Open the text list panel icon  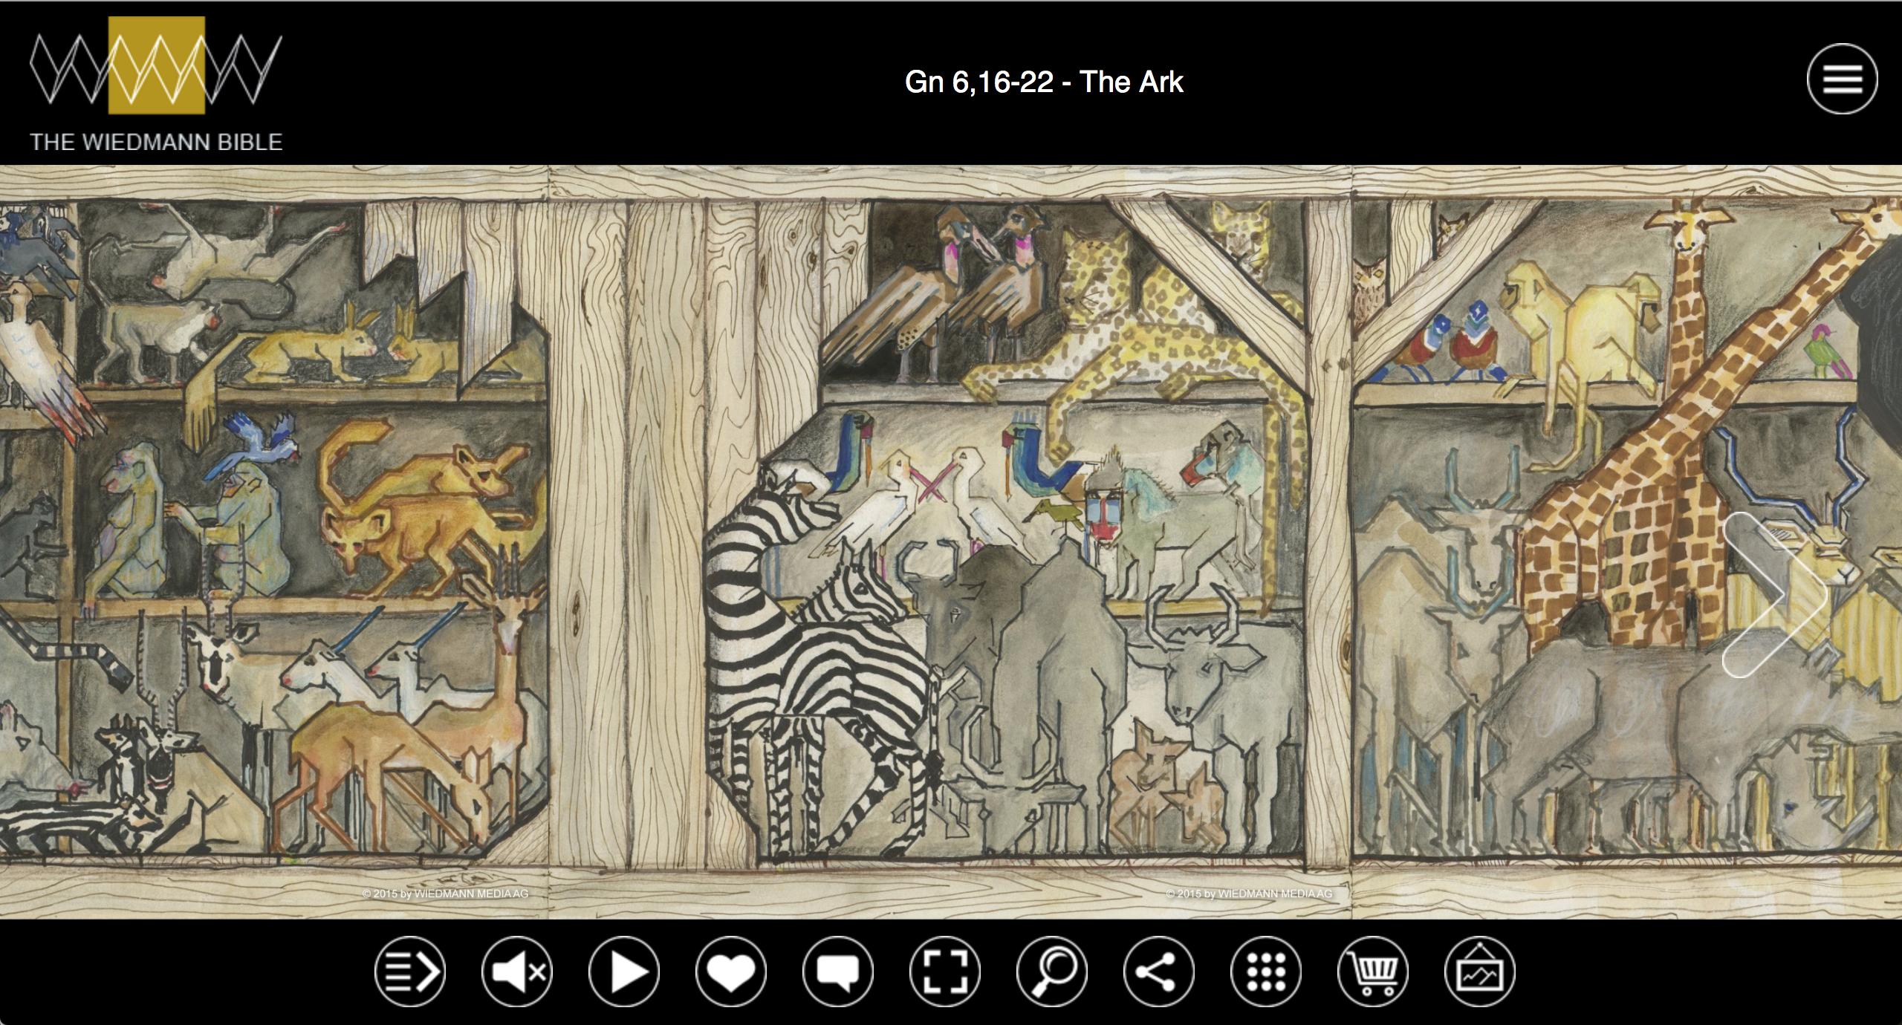pos(410,972)
